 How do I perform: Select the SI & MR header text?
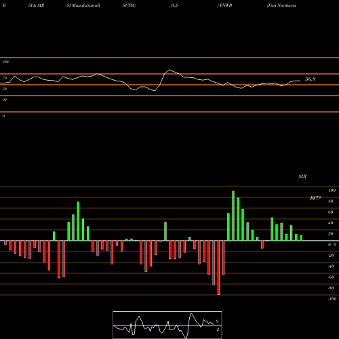click(36, 5)
